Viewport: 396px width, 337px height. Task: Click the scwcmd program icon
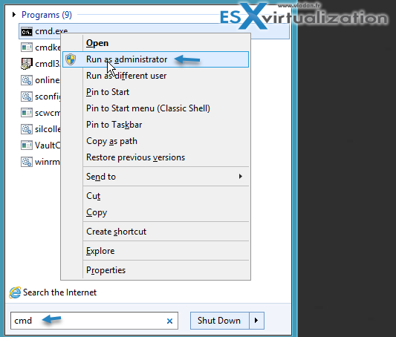point(27,113)
